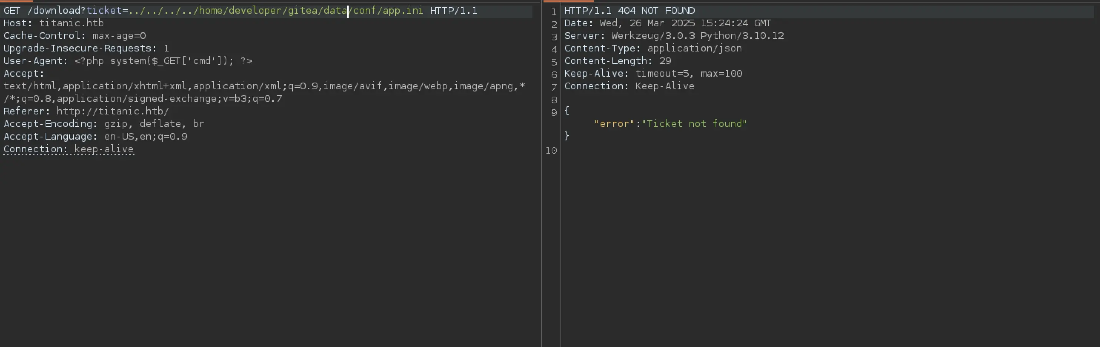The height and width of the screenshot is (347, 1100).
Task: Click 'HTTP/1.1' at end of request line
Action: [x=453, y=10]
